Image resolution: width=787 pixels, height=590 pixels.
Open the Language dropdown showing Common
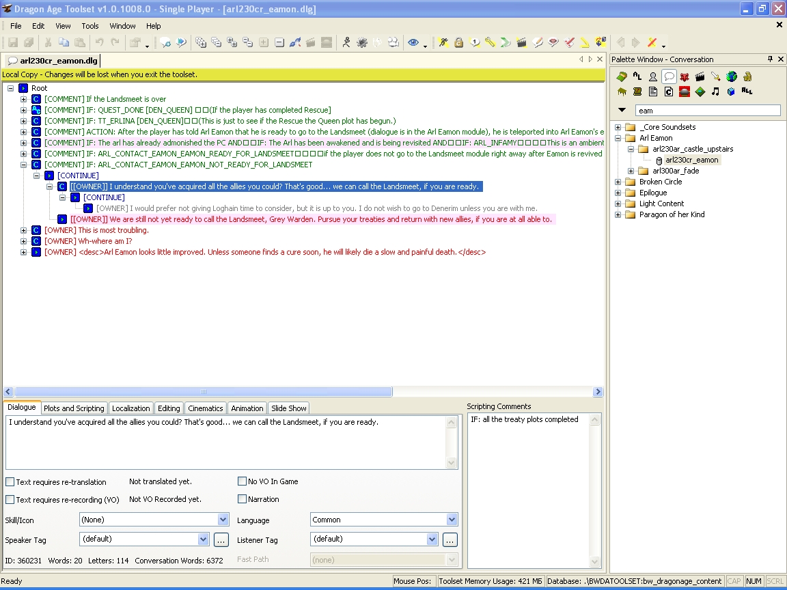pos(451,520)
